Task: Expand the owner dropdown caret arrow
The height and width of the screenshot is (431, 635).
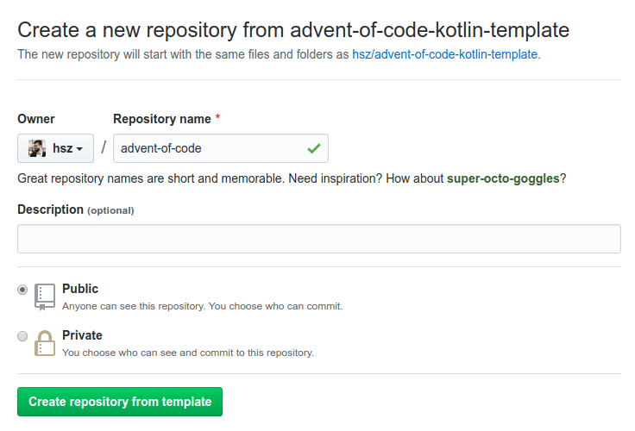Action: pyautogui.click(x=79, y=149)
